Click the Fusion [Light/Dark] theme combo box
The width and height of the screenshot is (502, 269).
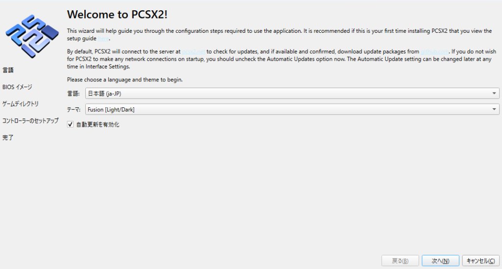point(292,109)
